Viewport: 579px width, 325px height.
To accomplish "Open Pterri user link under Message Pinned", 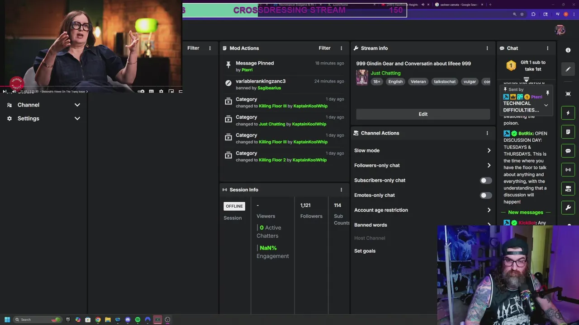I will pyautogui.click(x=247, y=70).
